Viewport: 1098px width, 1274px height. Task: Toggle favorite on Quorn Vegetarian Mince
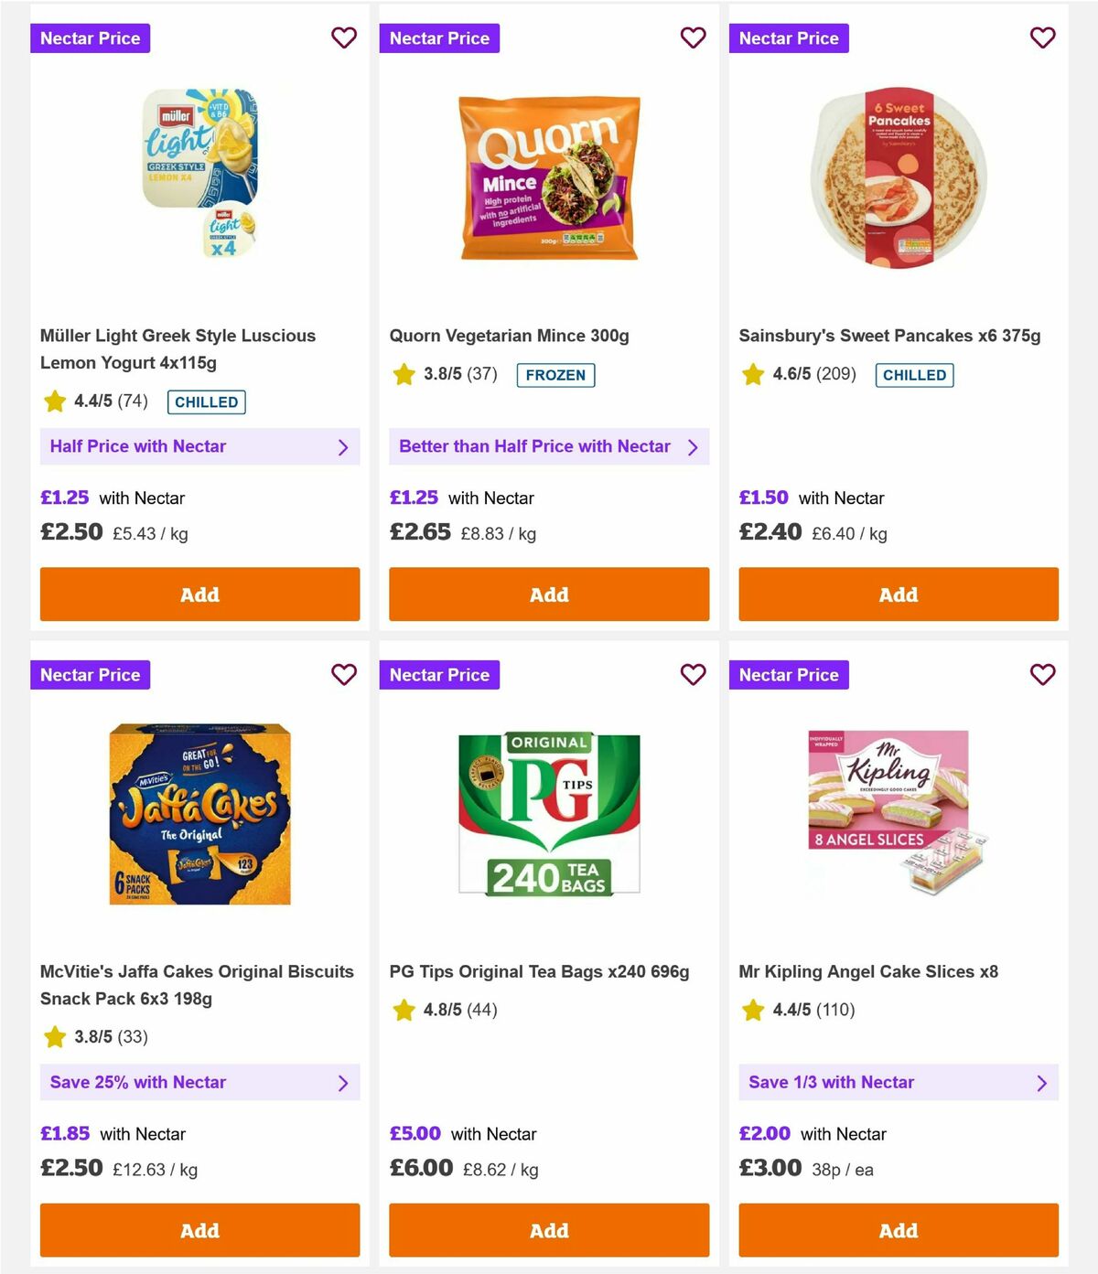click(694, 38)
